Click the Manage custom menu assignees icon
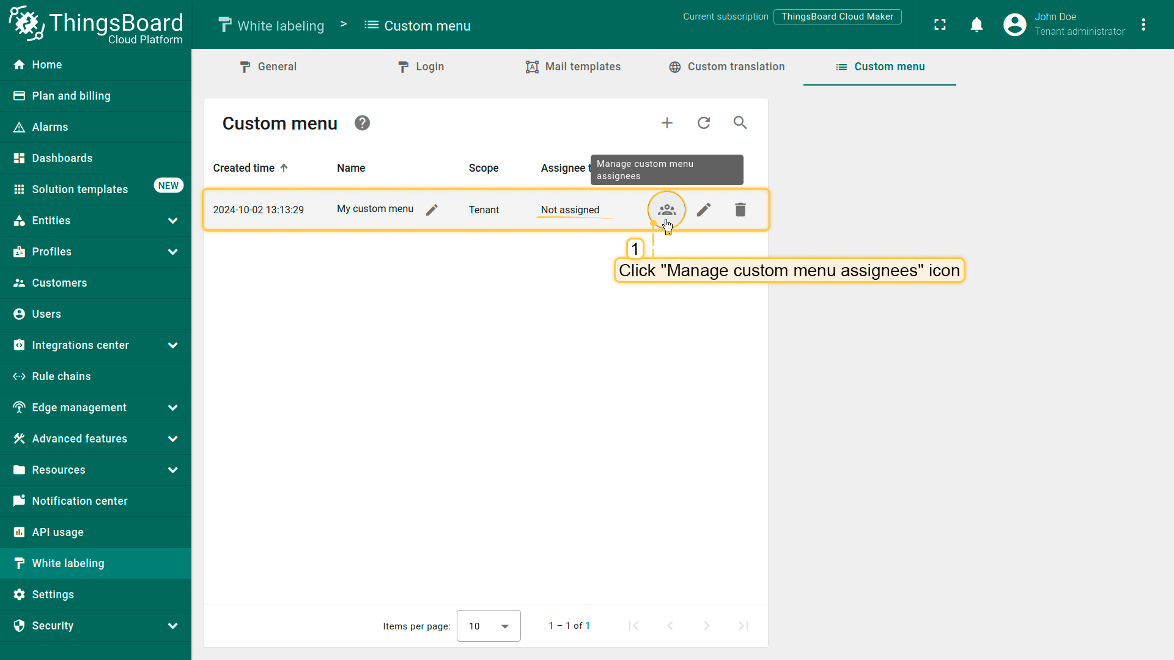Screen dimensions: 1174x660 pos(666,210)
